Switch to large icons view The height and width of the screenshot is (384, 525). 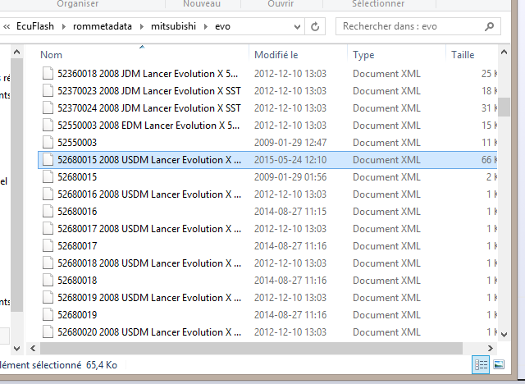(499, 364)
